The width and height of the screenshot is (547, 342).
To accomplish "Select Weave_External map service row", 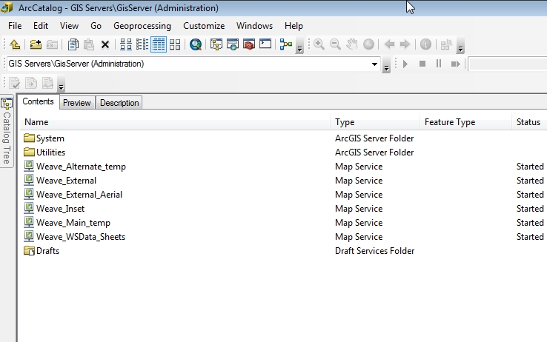I will pyautogui.click(x=60, y=181).
